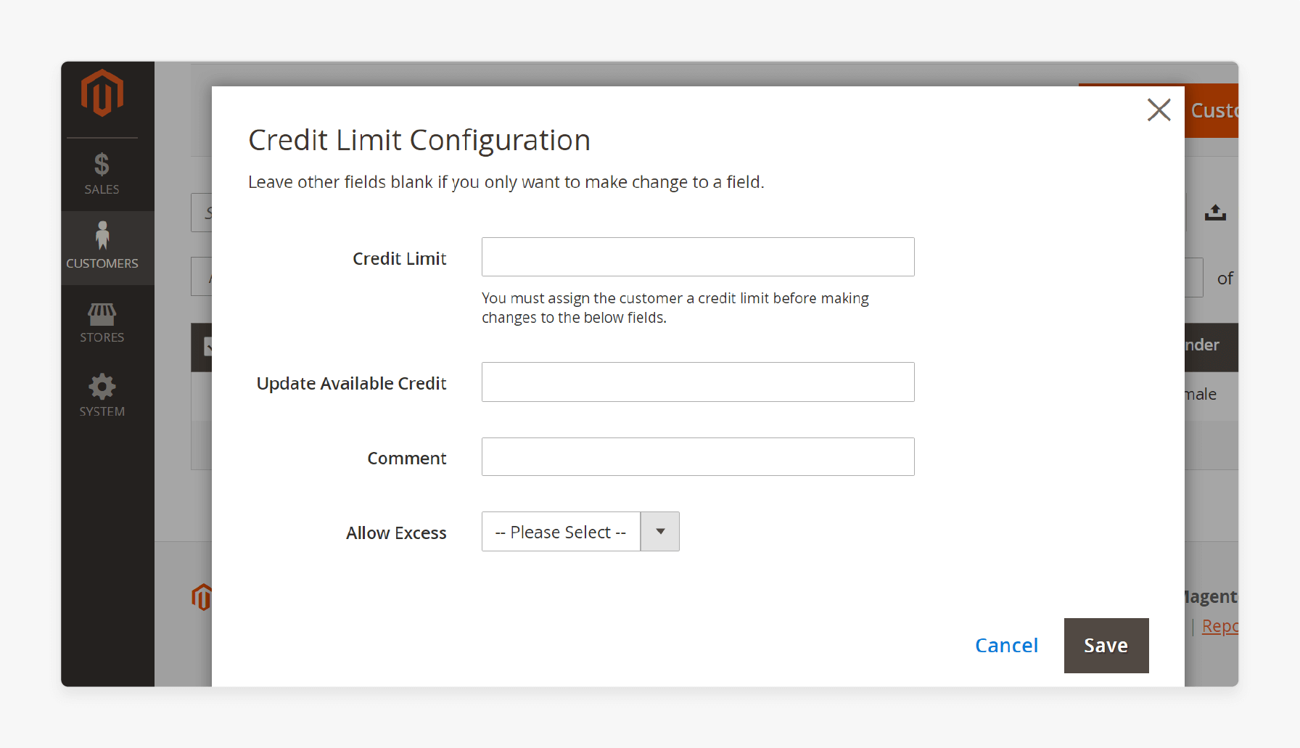Click the Cancel link
The height and width of the screenshot is (748, 1300).
point(1006,646)
